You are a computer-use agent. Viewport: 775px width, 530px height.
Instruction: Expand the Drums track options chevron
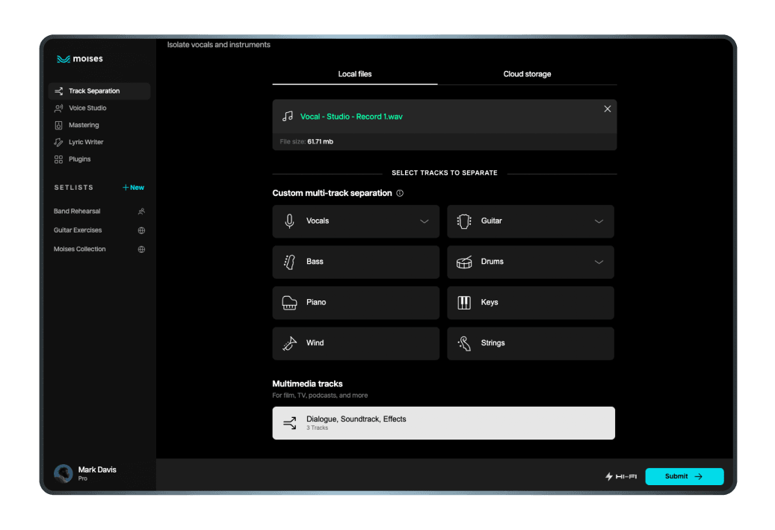pos(598,262)
